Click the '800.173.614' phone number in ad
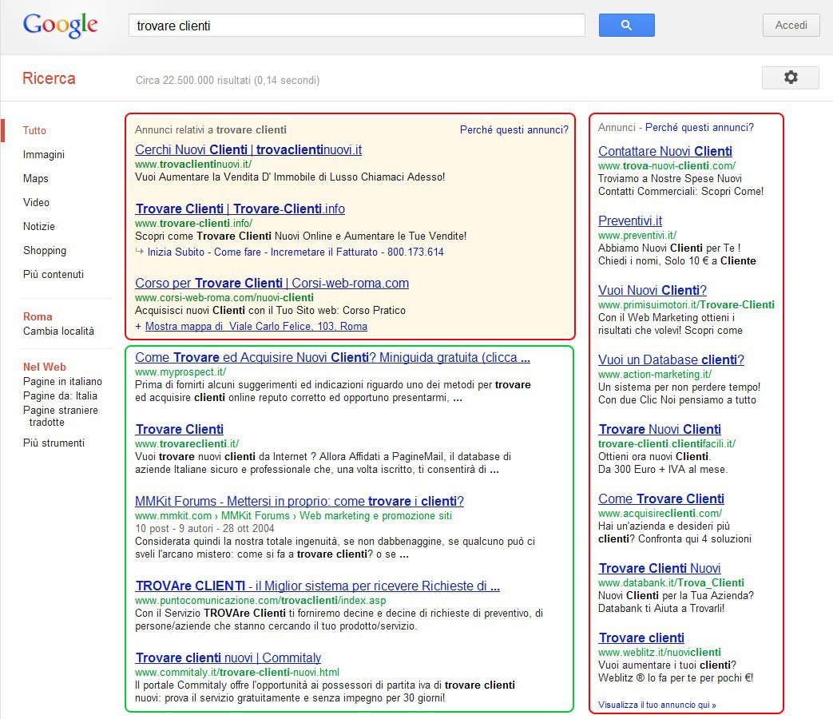The width and height of the screenshot is (833, 719). (x=415, y=252)
